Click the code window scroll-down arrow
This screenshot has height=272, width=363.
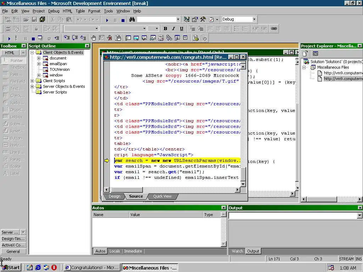[x=243, y=184]
